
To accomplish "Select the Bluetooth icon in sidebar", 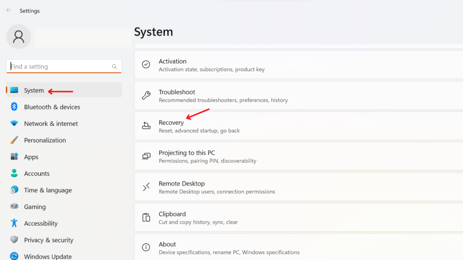I will pyautogui.click(x=14, y=107).
